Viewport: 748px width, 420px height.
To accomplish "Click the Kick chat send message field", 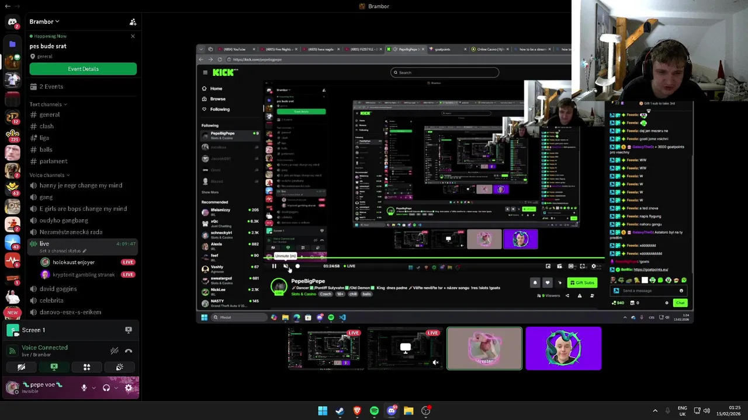I will click(x=647, y=290).
